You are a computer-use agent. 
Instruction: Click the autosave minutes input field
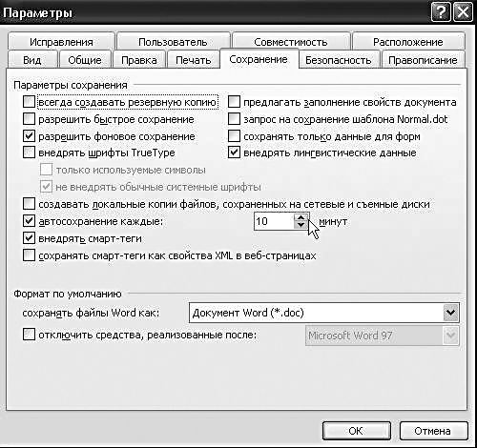coord(274,221)
